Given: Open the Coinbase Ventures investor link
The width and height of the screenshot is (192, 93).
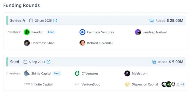Looking at the screenshot, I should click(x=100, y=32).
